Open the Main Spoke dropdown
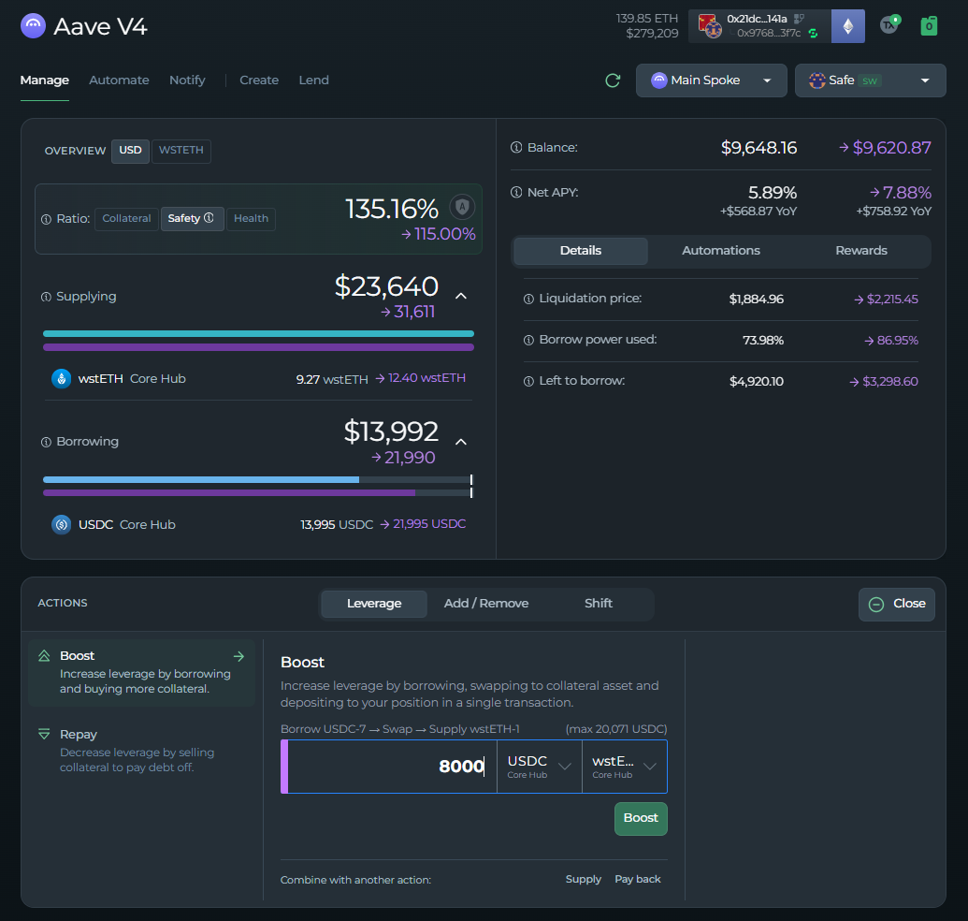The width and height of the screenshot is (968, 921). point(711,80)
